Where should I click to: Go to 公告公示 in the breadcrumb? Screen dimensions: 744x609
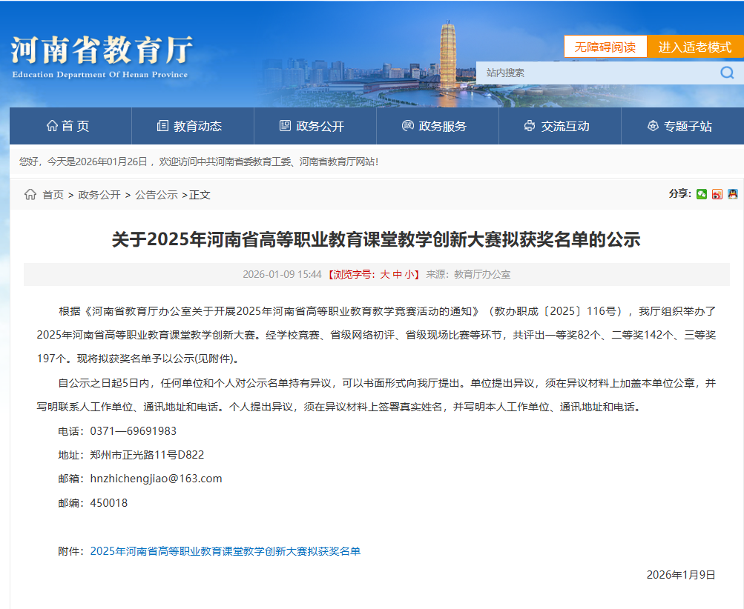pos(157,195)
